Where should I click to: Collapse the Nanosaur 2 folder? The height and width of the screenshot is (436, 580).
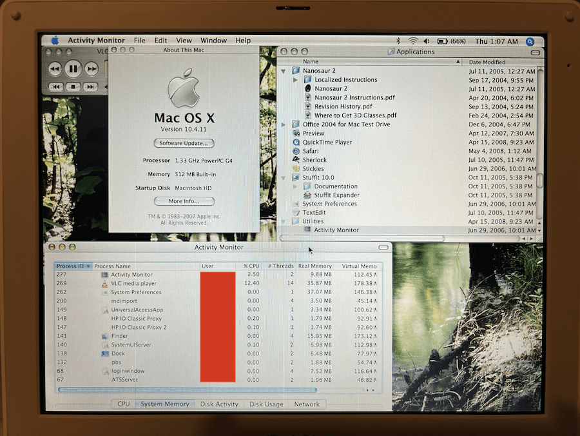pyautogui.click(x=284, y=71)
